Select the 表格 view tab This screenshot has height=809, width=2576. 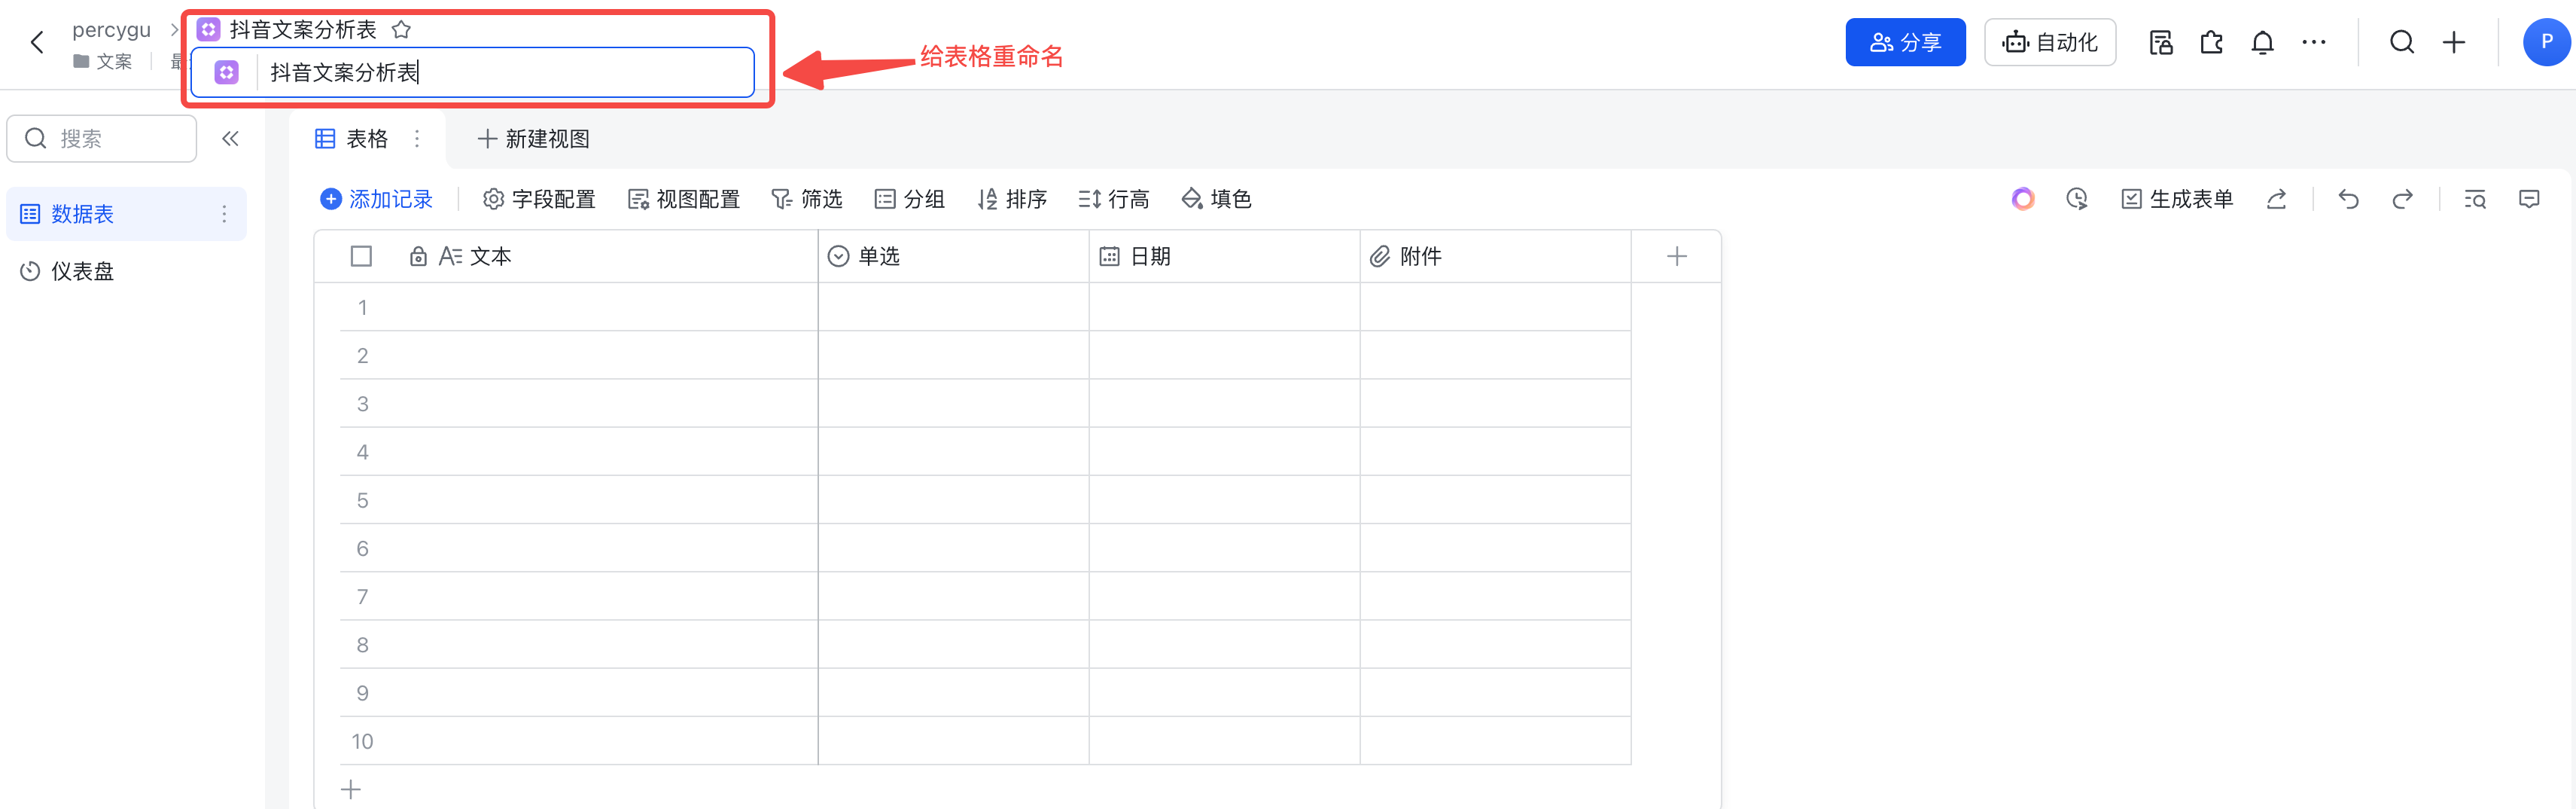click(351, 139)
